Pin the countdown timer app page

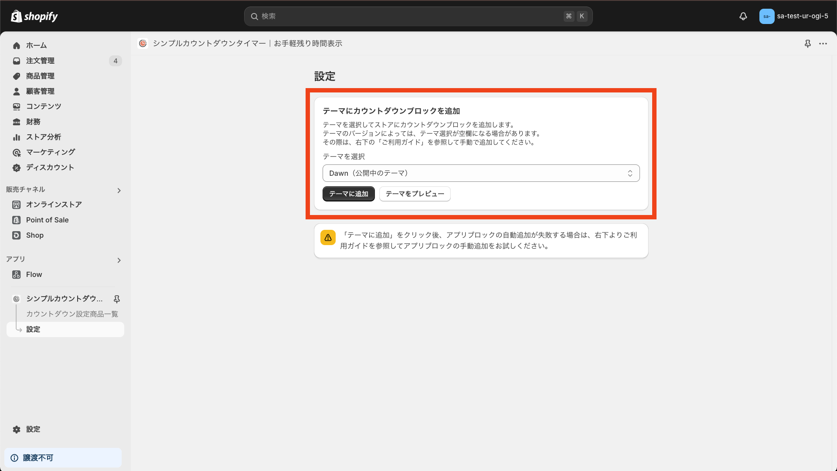[x=808, y=44]
